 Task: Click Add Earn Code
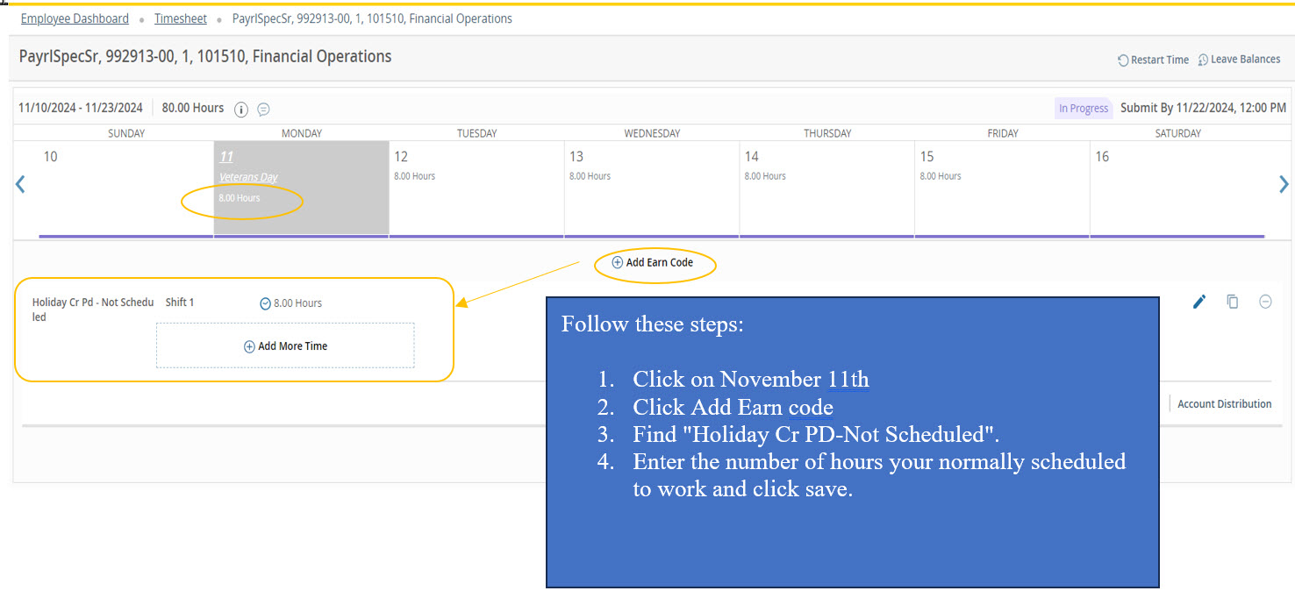click(x=655, y=262)
